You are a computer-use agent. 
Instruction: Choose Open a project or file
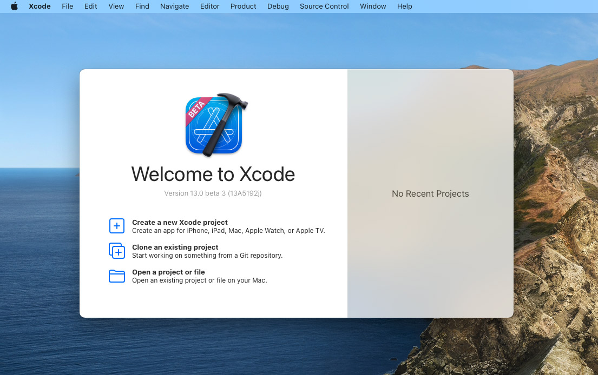(168, 272)
